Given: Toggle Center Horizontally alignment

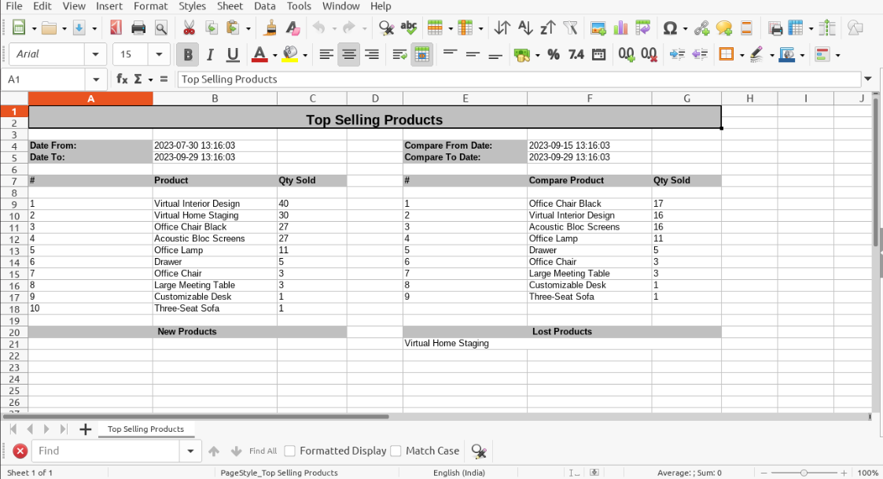Looking at the screenshot, I should click(x=348, y=54).
